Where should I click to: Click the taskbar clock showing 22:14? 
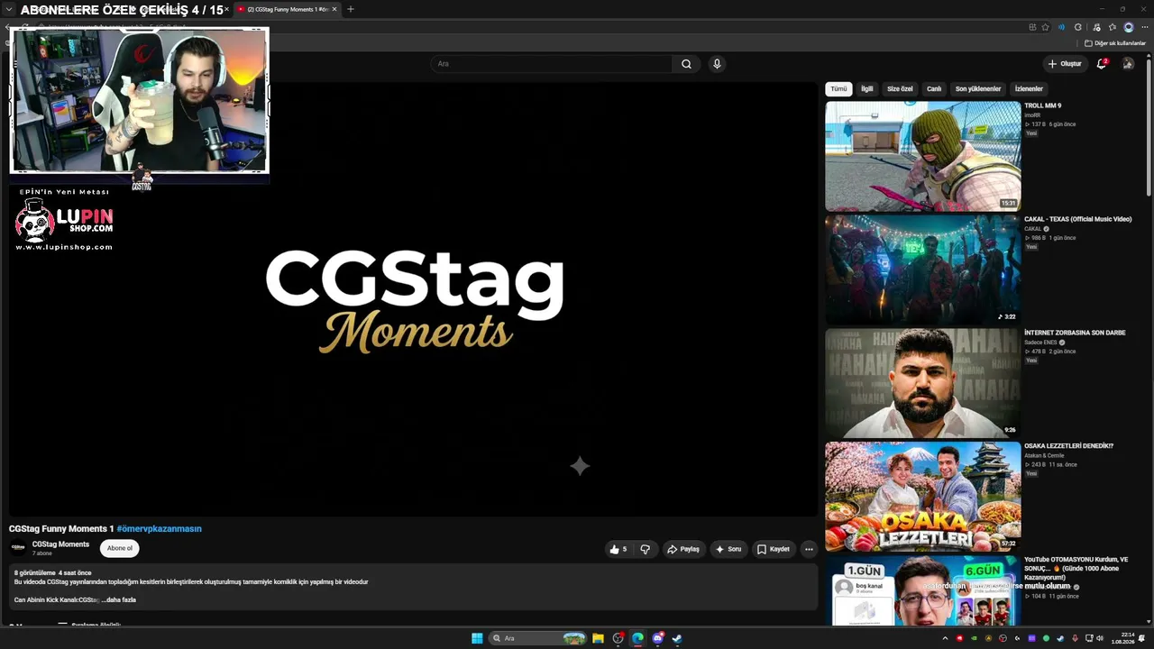click(1123, 638)
